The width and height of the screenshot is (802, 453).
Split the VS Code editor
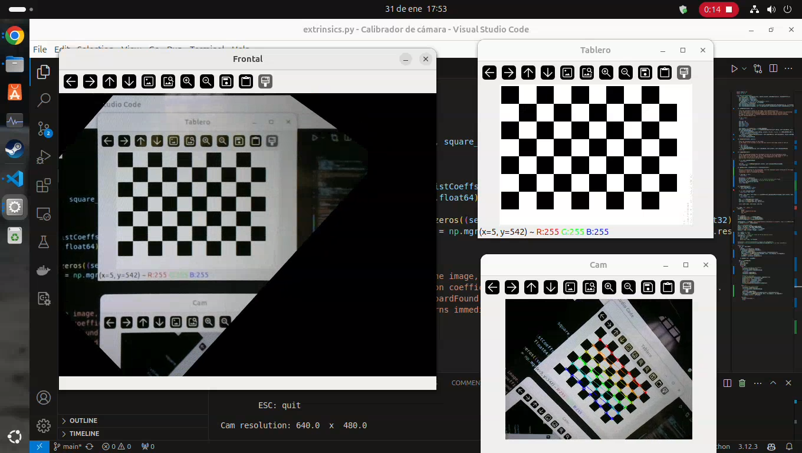[x=774, y=69]
